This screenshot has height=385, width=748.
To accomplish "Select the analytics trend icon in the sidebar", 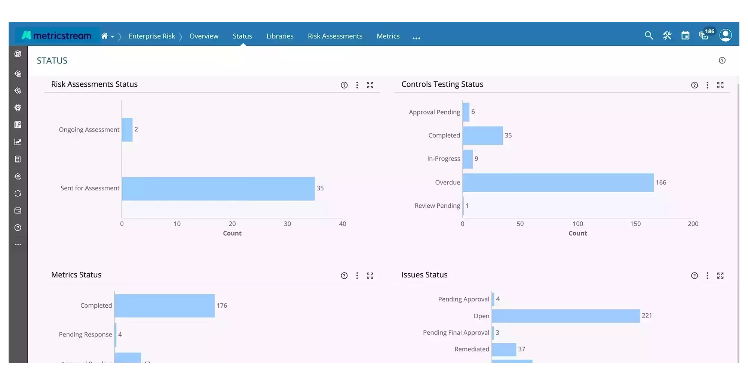I will point(18,142).
